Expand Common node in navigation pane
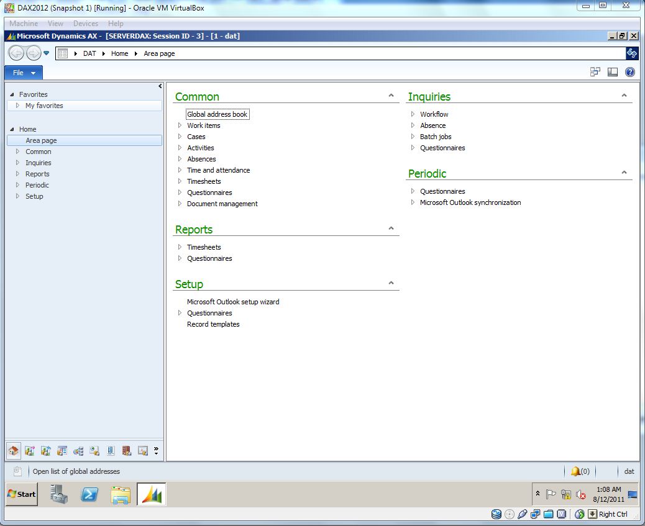The image size is (645, 526). click(17, 152)
